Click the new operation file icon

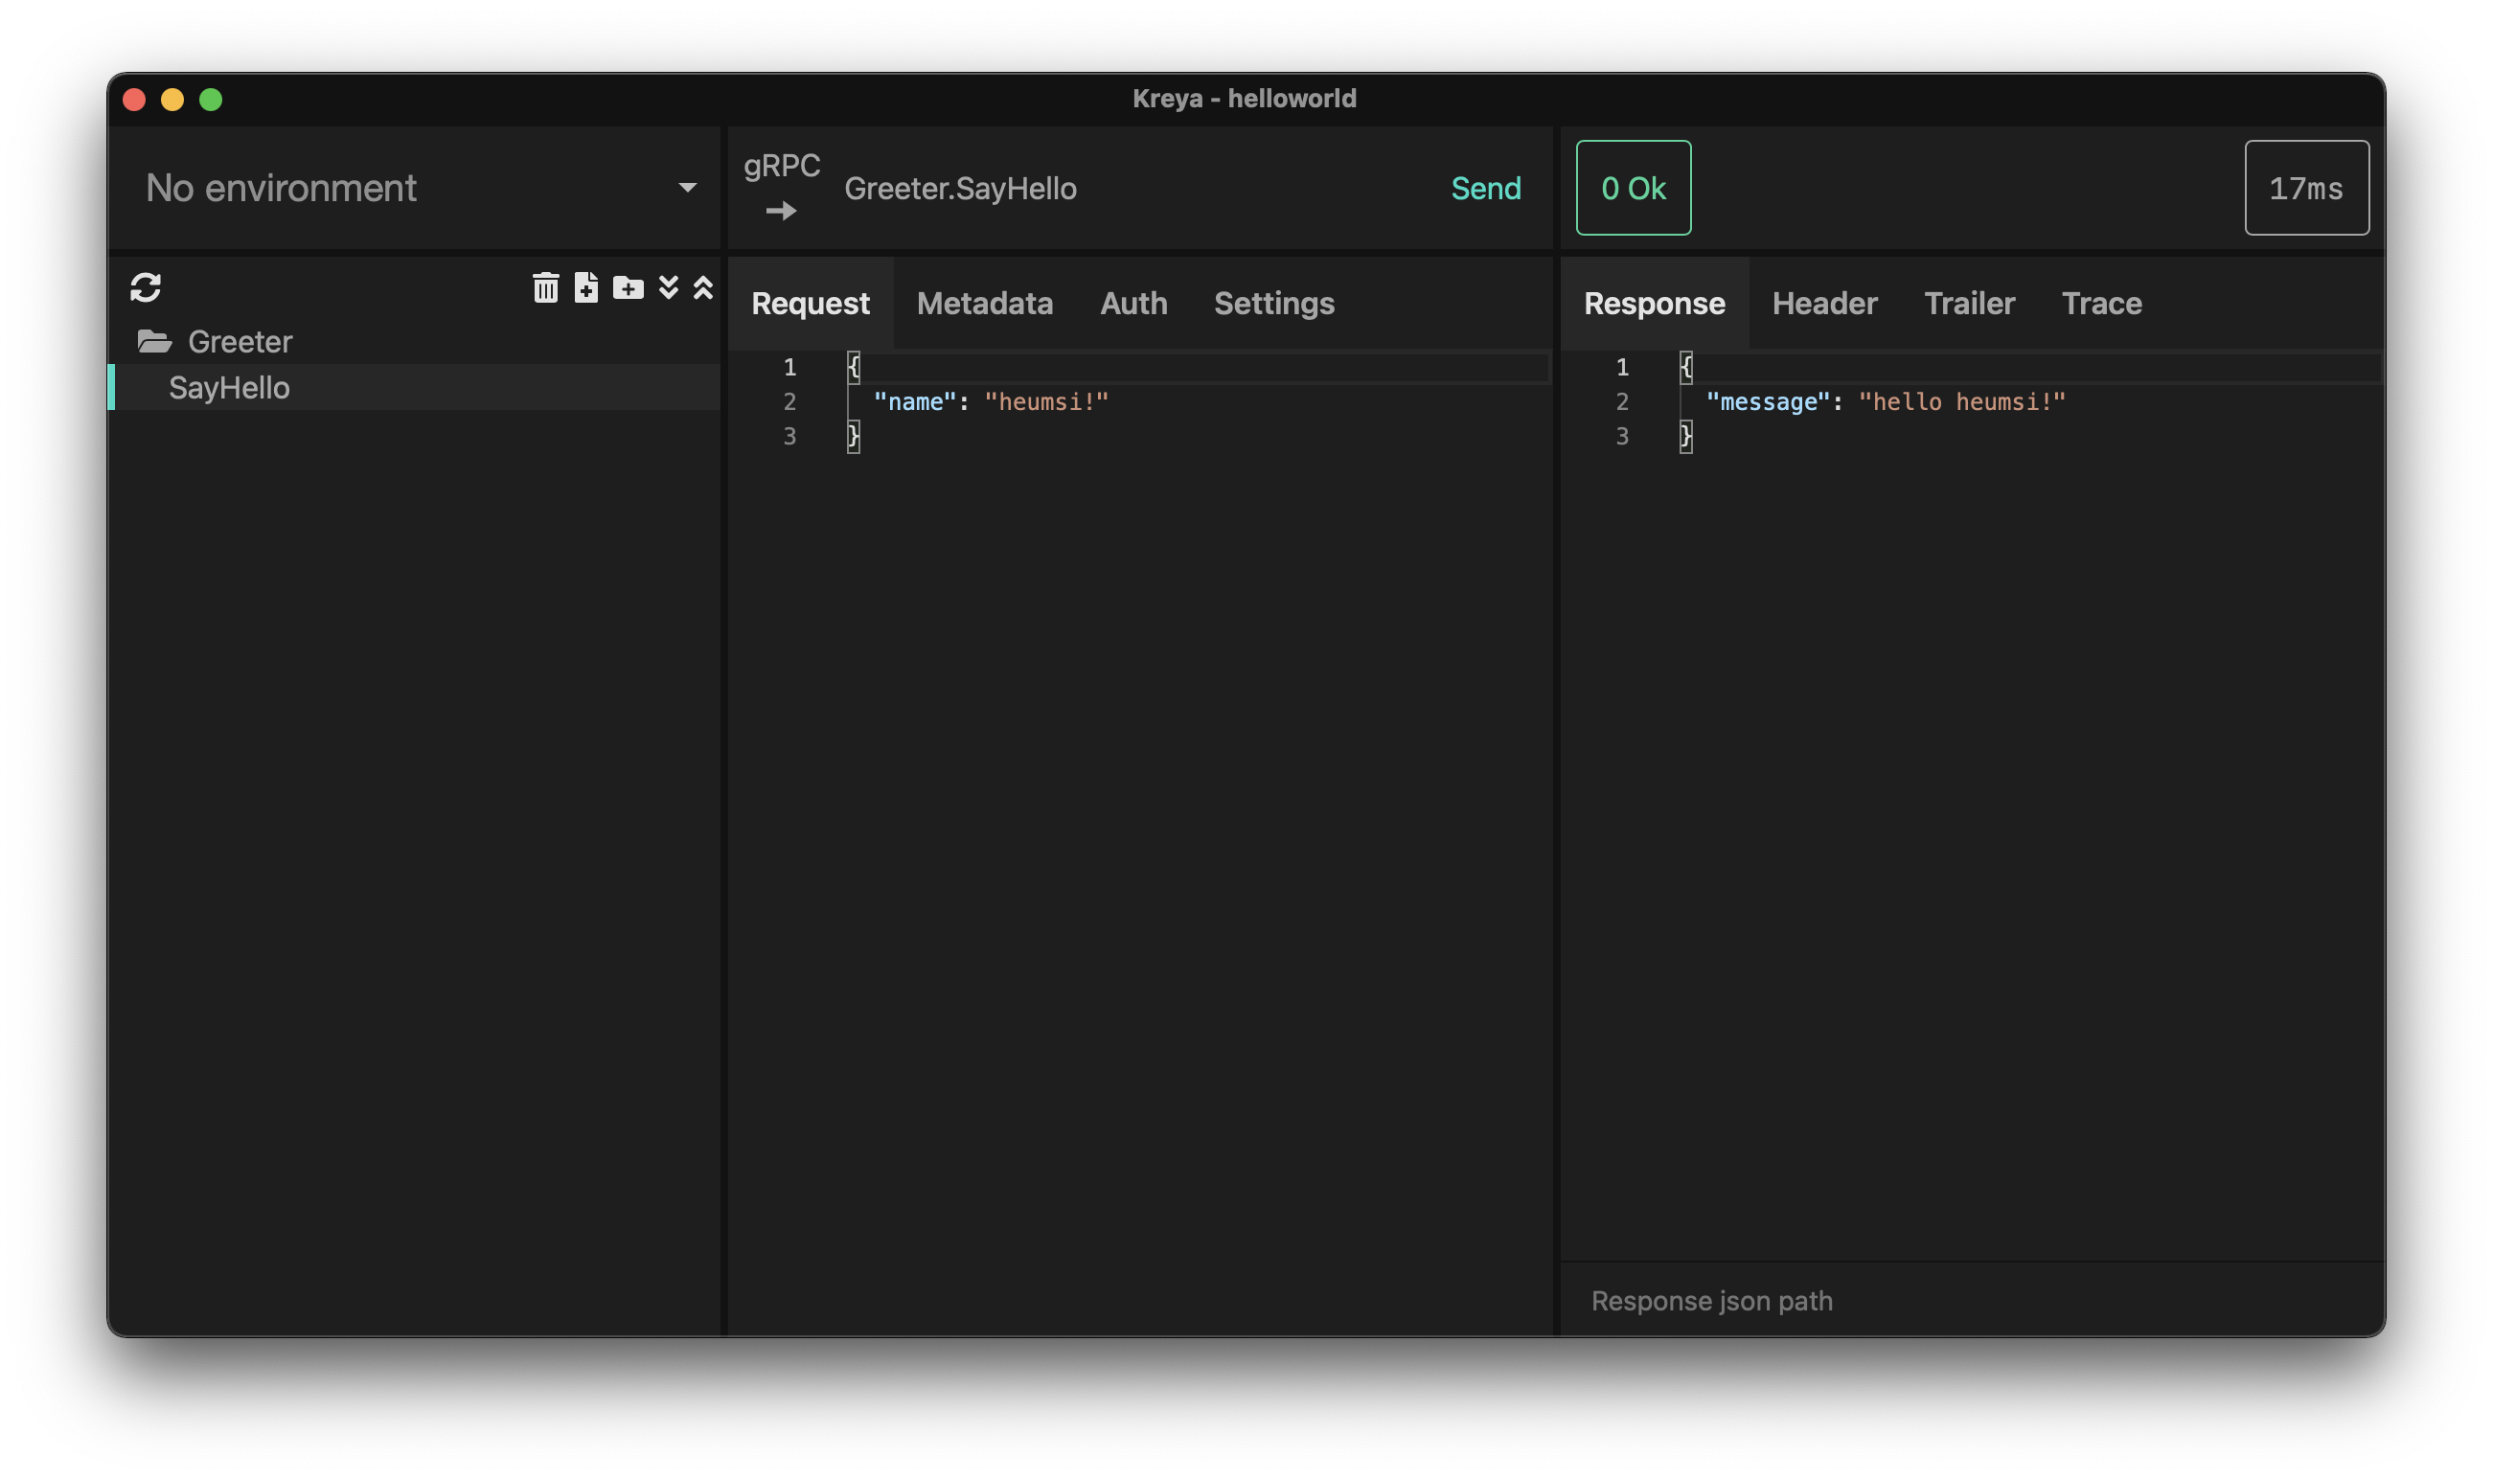point(586,288)
